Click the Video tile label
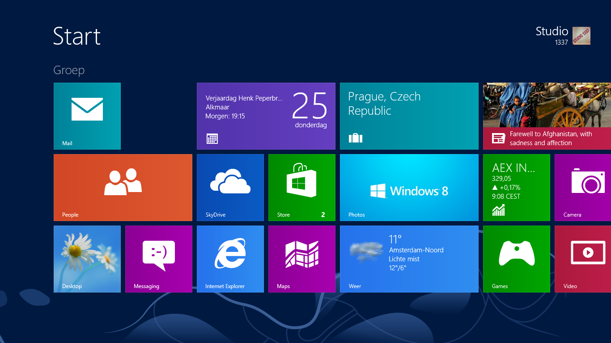The image size is (611, 343). pyautogui.click(x=570, y=286)
